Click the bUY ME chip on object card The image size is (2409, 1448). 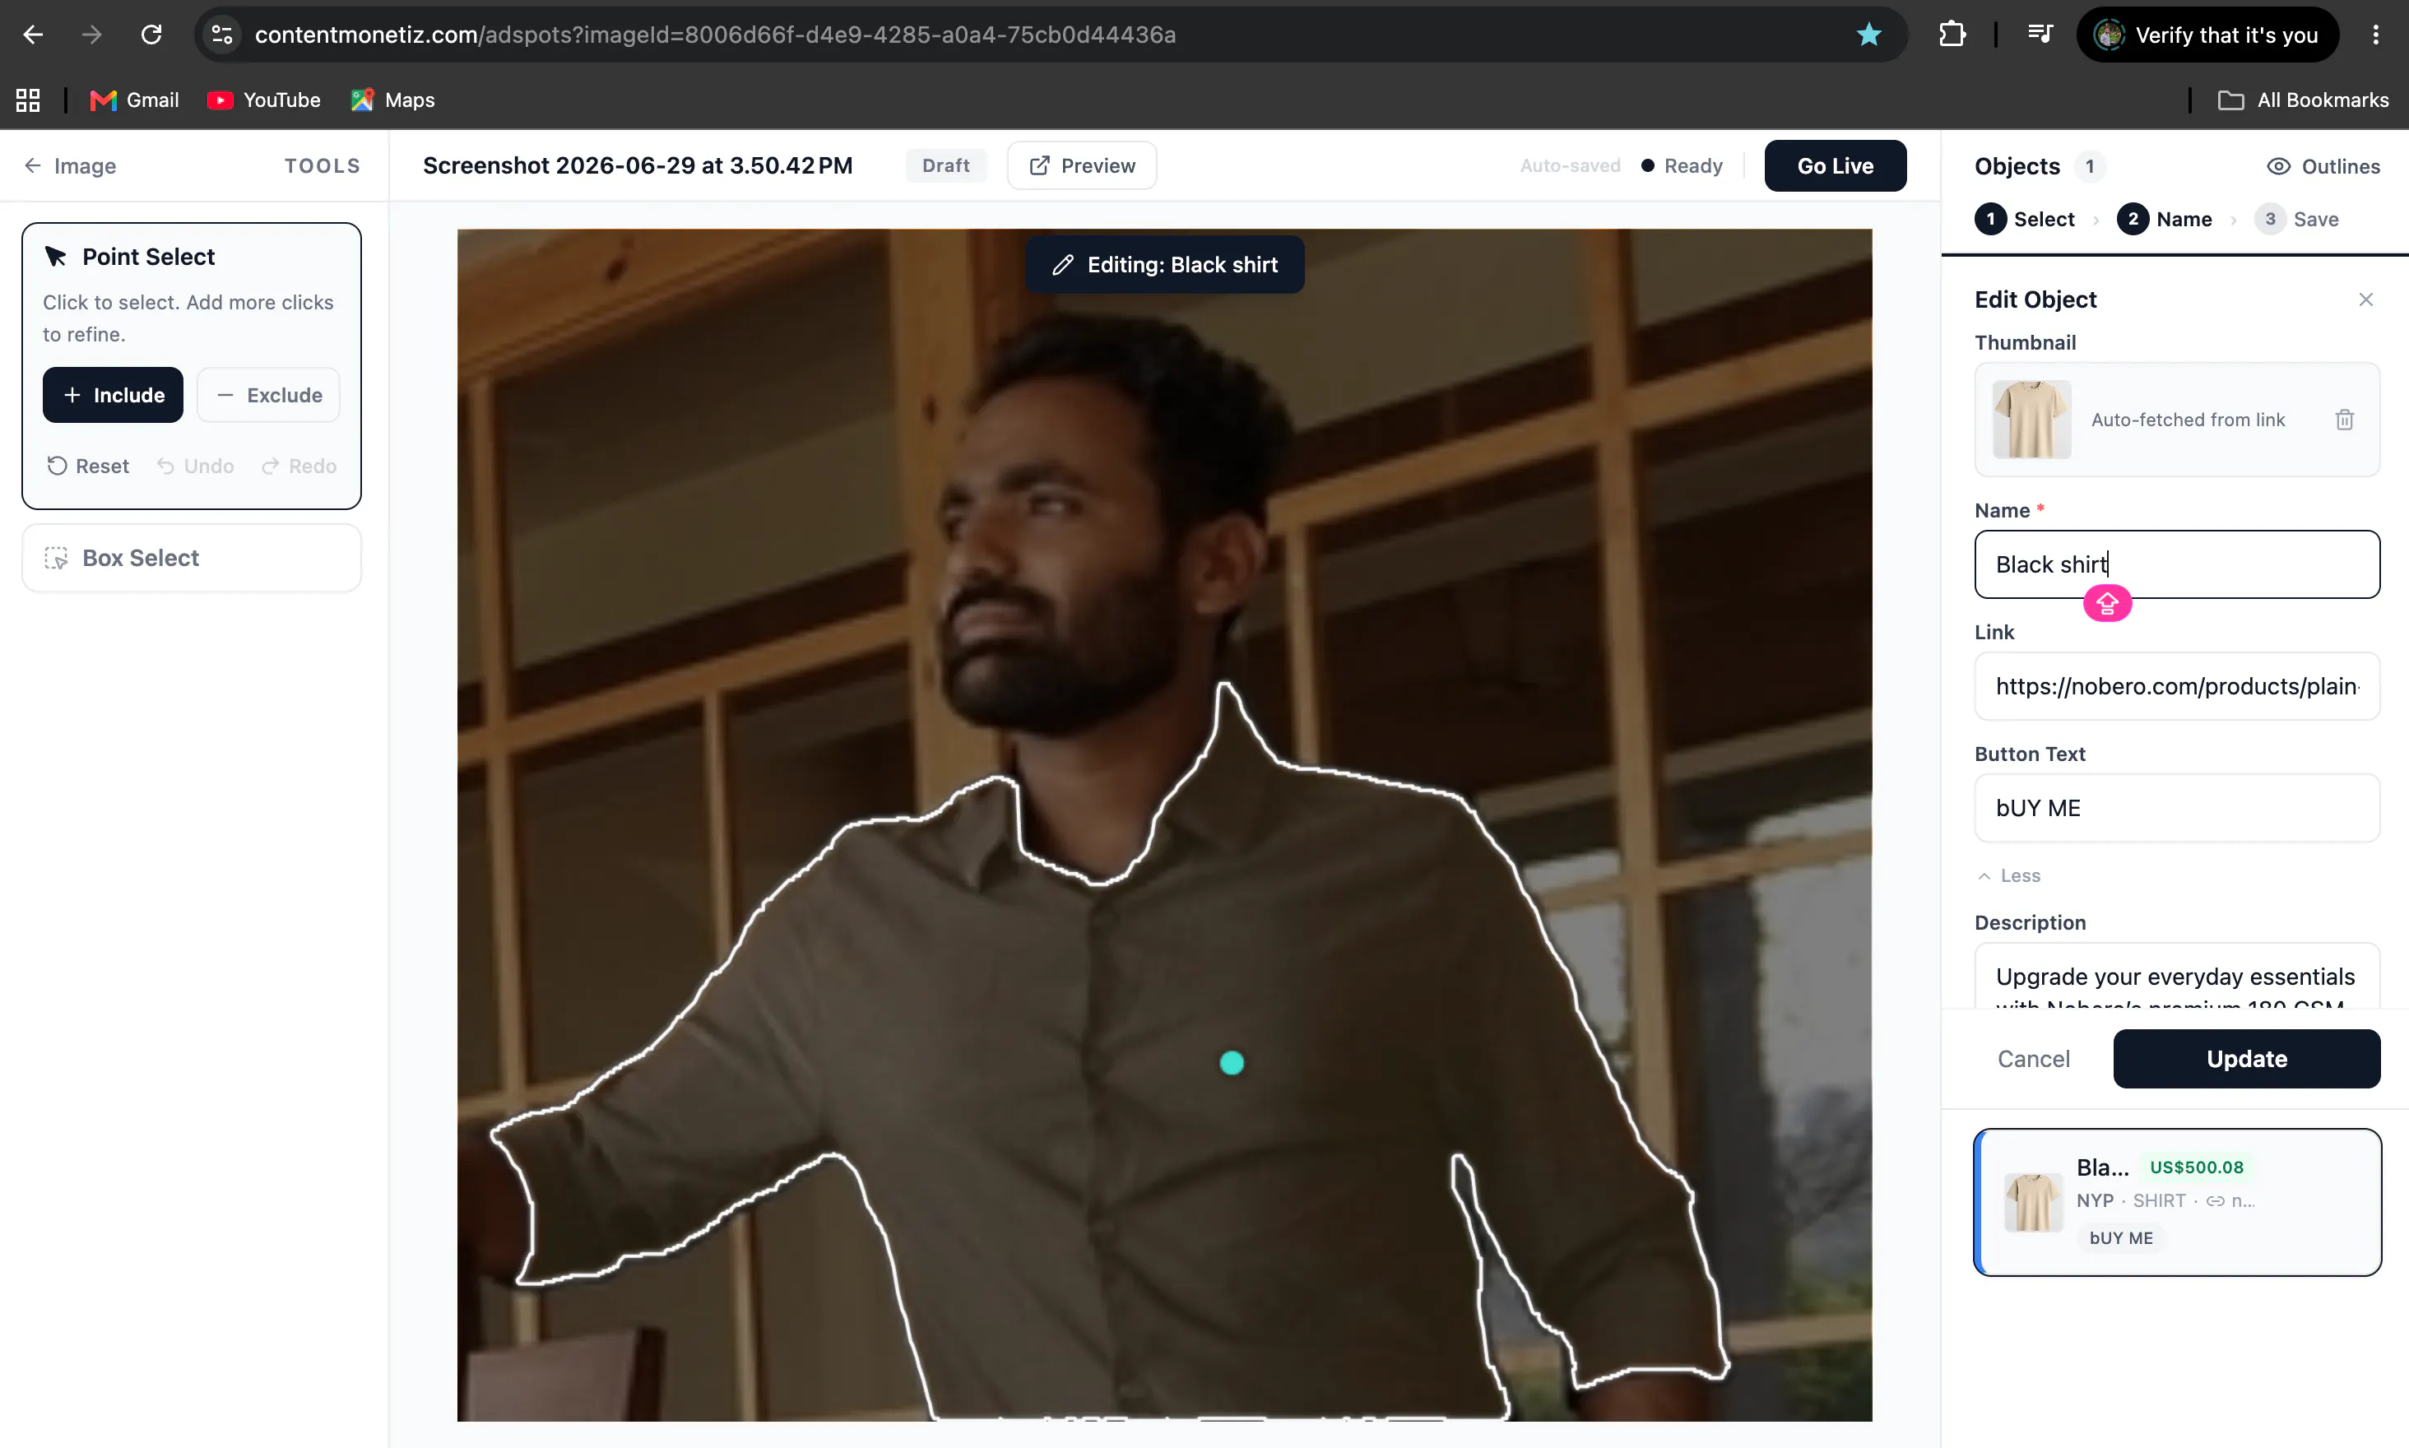2120,1238
